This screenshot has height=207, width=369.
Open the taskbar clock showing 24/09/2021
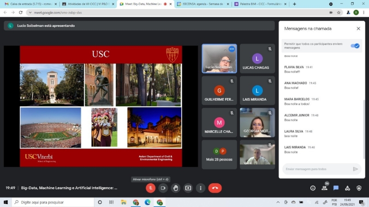coord(347,202)
